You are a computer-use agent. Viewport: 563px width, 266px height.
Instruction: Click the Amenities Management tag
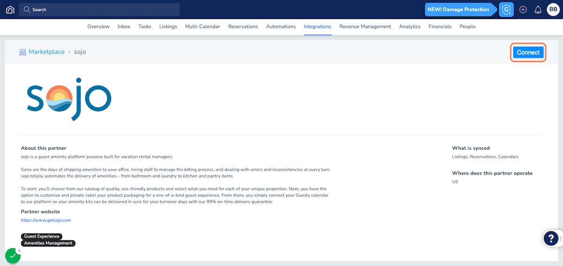[x=48, y=243]
